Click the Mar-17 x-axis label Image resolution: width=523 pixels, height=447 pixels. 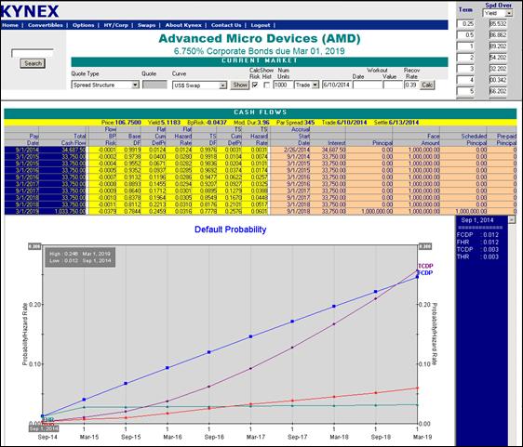coord(256,437)
